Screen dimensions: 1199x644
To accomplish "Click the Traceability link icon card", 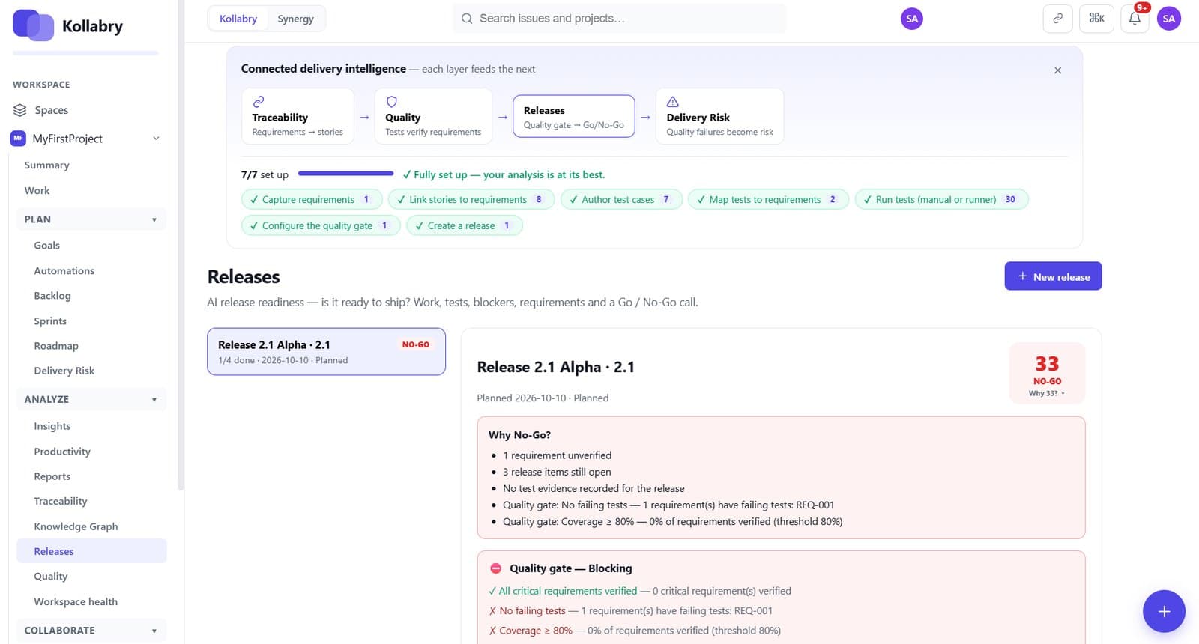I will 298,116.
